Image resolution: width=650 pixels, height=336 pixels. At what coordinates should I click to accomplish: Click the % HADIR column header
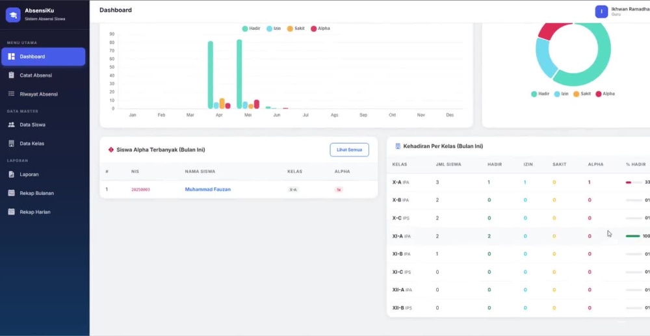click(636, 164)
